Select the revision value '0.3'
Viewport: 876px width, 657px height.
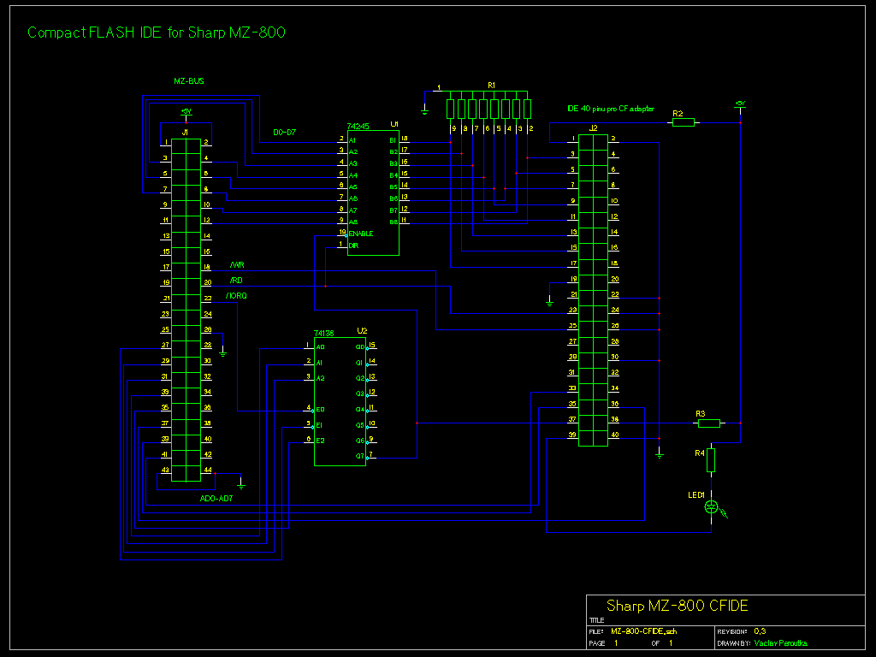[x=760, y=631]
